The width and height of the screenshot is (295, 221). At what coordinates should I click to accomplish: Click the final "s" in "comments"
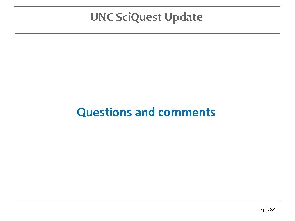213,113
